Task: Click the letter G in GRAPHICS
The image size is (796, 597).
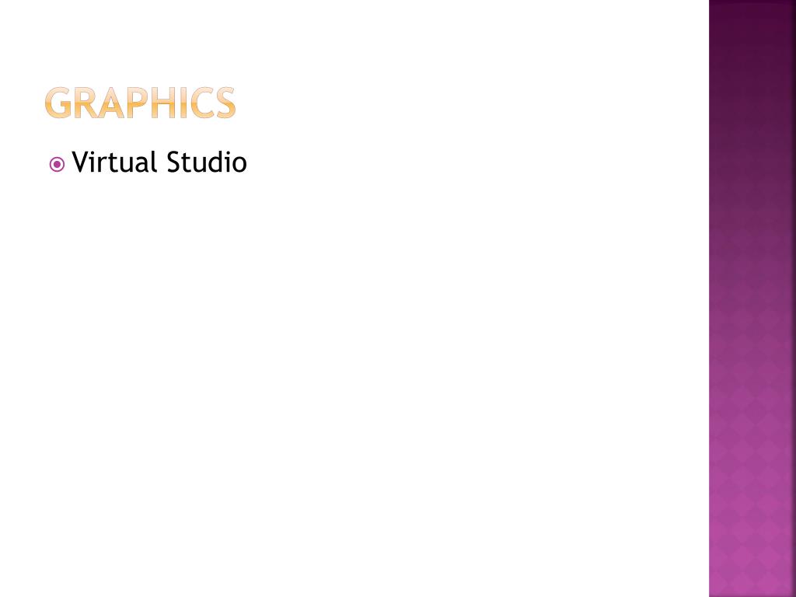Action: 58,103
